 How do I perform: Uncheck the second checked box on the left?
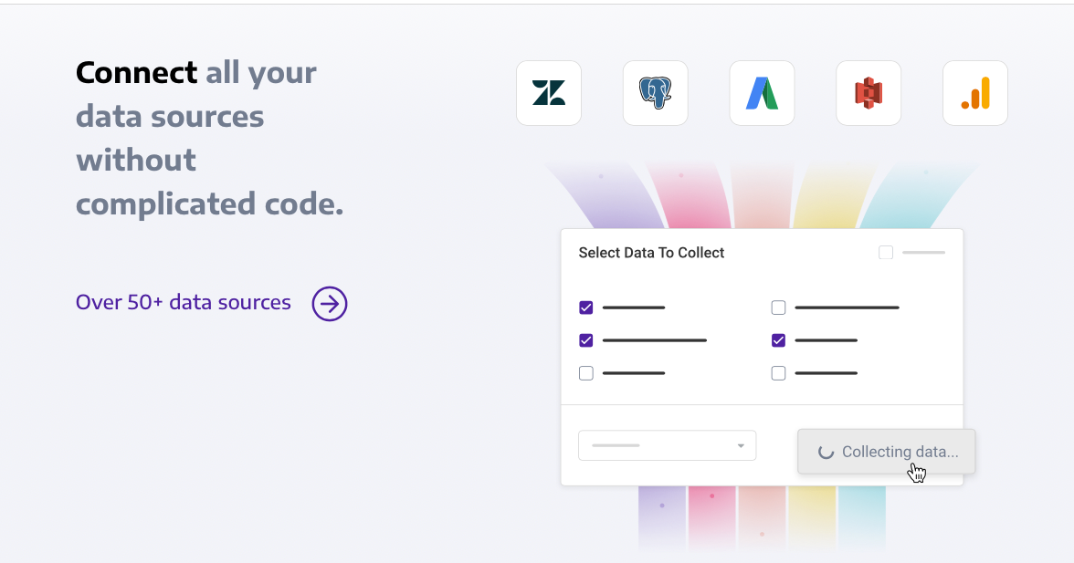coord(585,340)
